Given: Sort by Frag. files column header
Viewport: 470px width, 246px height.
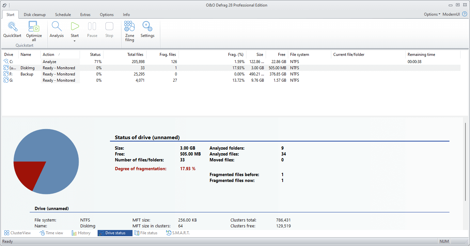Looking at the screenshot, I should [x=163, y=55].
